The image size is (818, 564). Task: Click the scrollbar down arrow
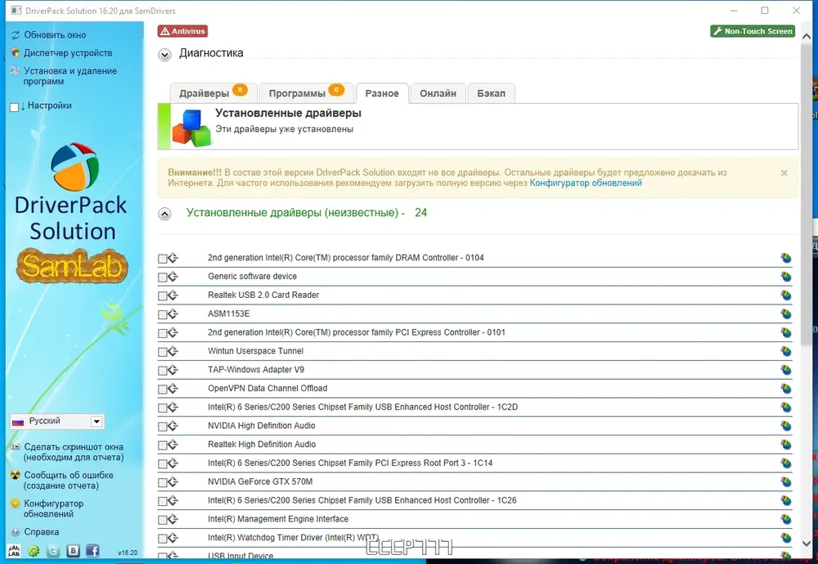point(806,544)
